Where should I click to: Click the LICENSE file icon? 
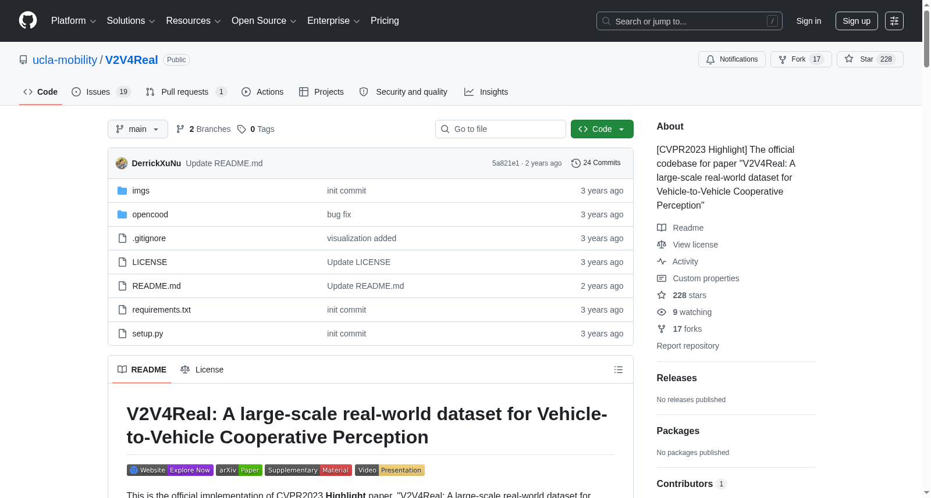point(122,262)
